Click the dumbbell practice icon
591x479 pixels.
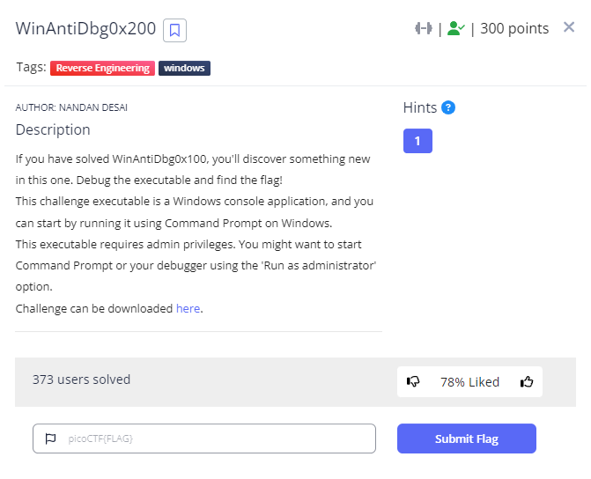423,28
